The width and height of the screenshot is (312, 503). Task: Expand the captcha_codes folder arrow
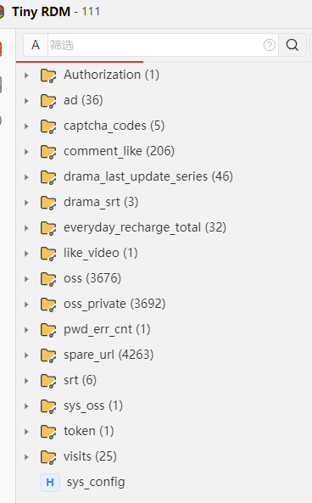tap(26, 126)
